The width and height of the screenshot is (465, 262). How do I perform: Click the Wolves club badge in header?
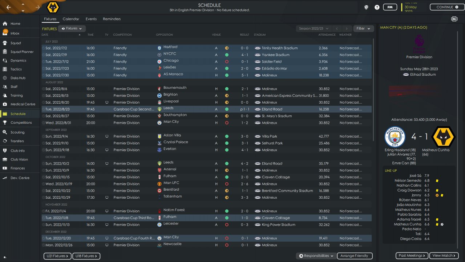click(53, 7)
